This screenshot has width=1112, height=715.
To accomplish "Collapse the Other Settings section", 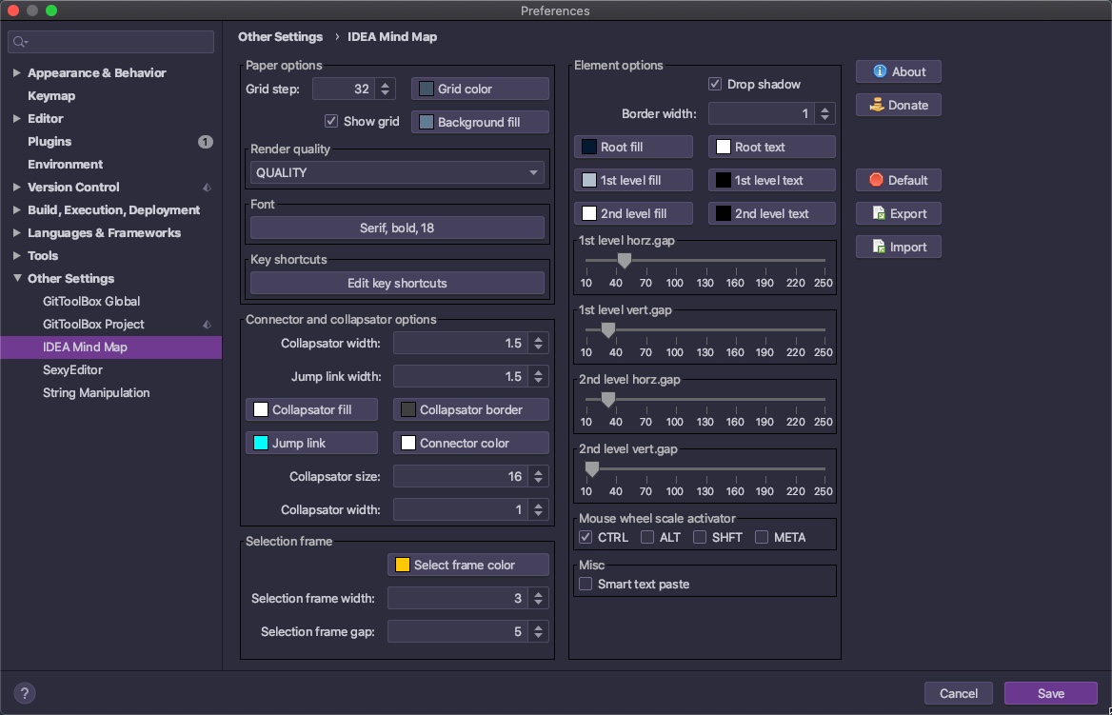I will [x=17, y=278].
